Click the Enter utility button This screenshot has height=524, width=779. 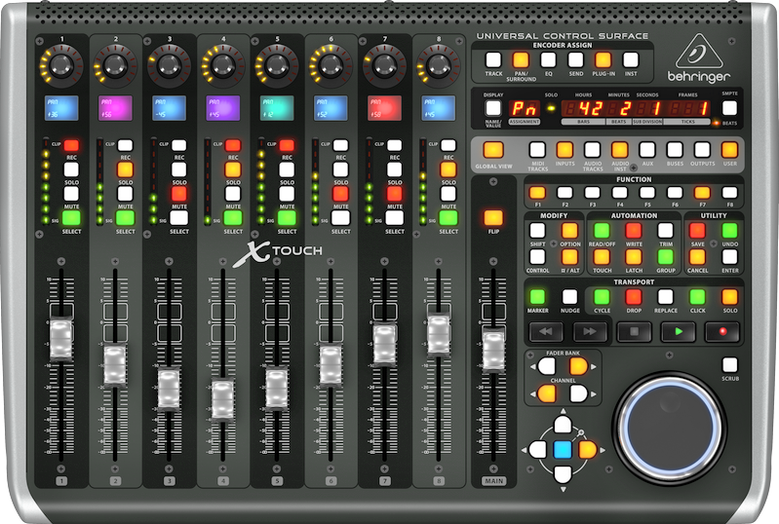[730, 257]
